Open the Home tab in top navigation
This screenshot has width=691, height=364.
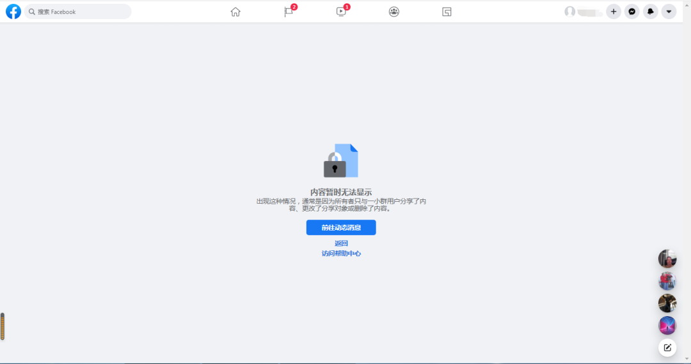click(x=235, y=11)
